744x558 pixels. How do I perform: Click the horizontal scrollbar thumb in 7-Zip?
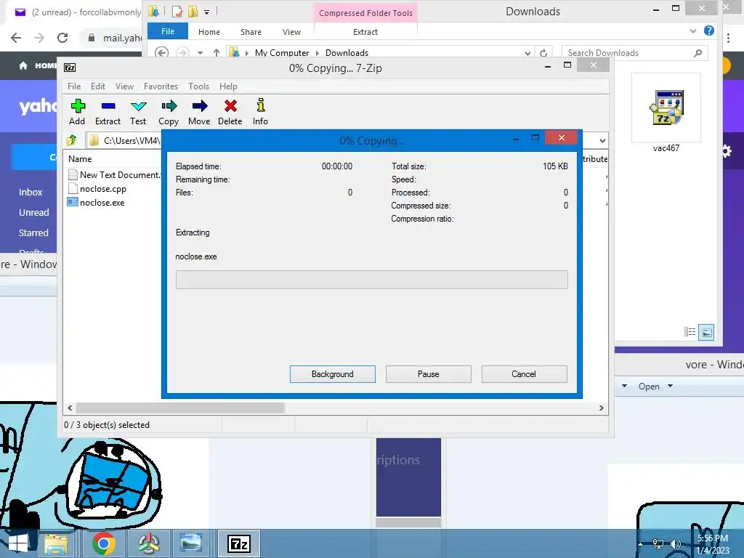tap(180, 408)
